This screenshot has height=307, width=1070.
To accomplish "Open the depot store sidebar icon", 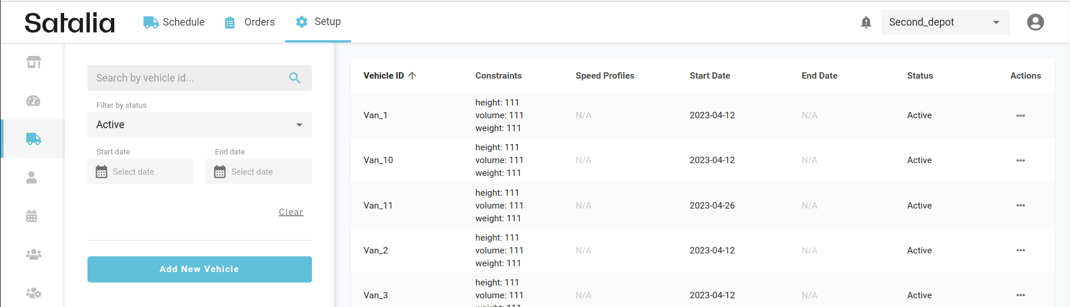I will (34, 62).
